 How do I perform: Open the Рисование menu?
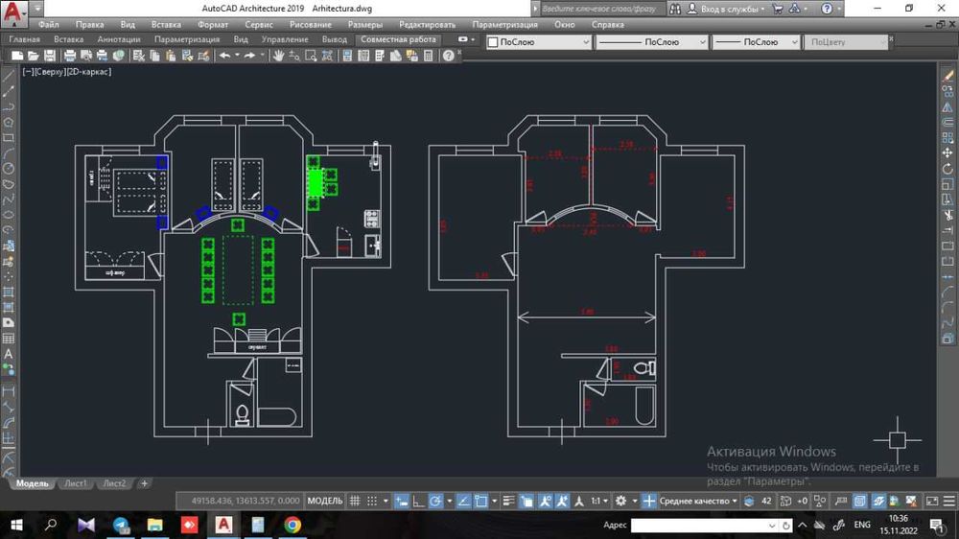pyautogui.click(x=309, y=24)
